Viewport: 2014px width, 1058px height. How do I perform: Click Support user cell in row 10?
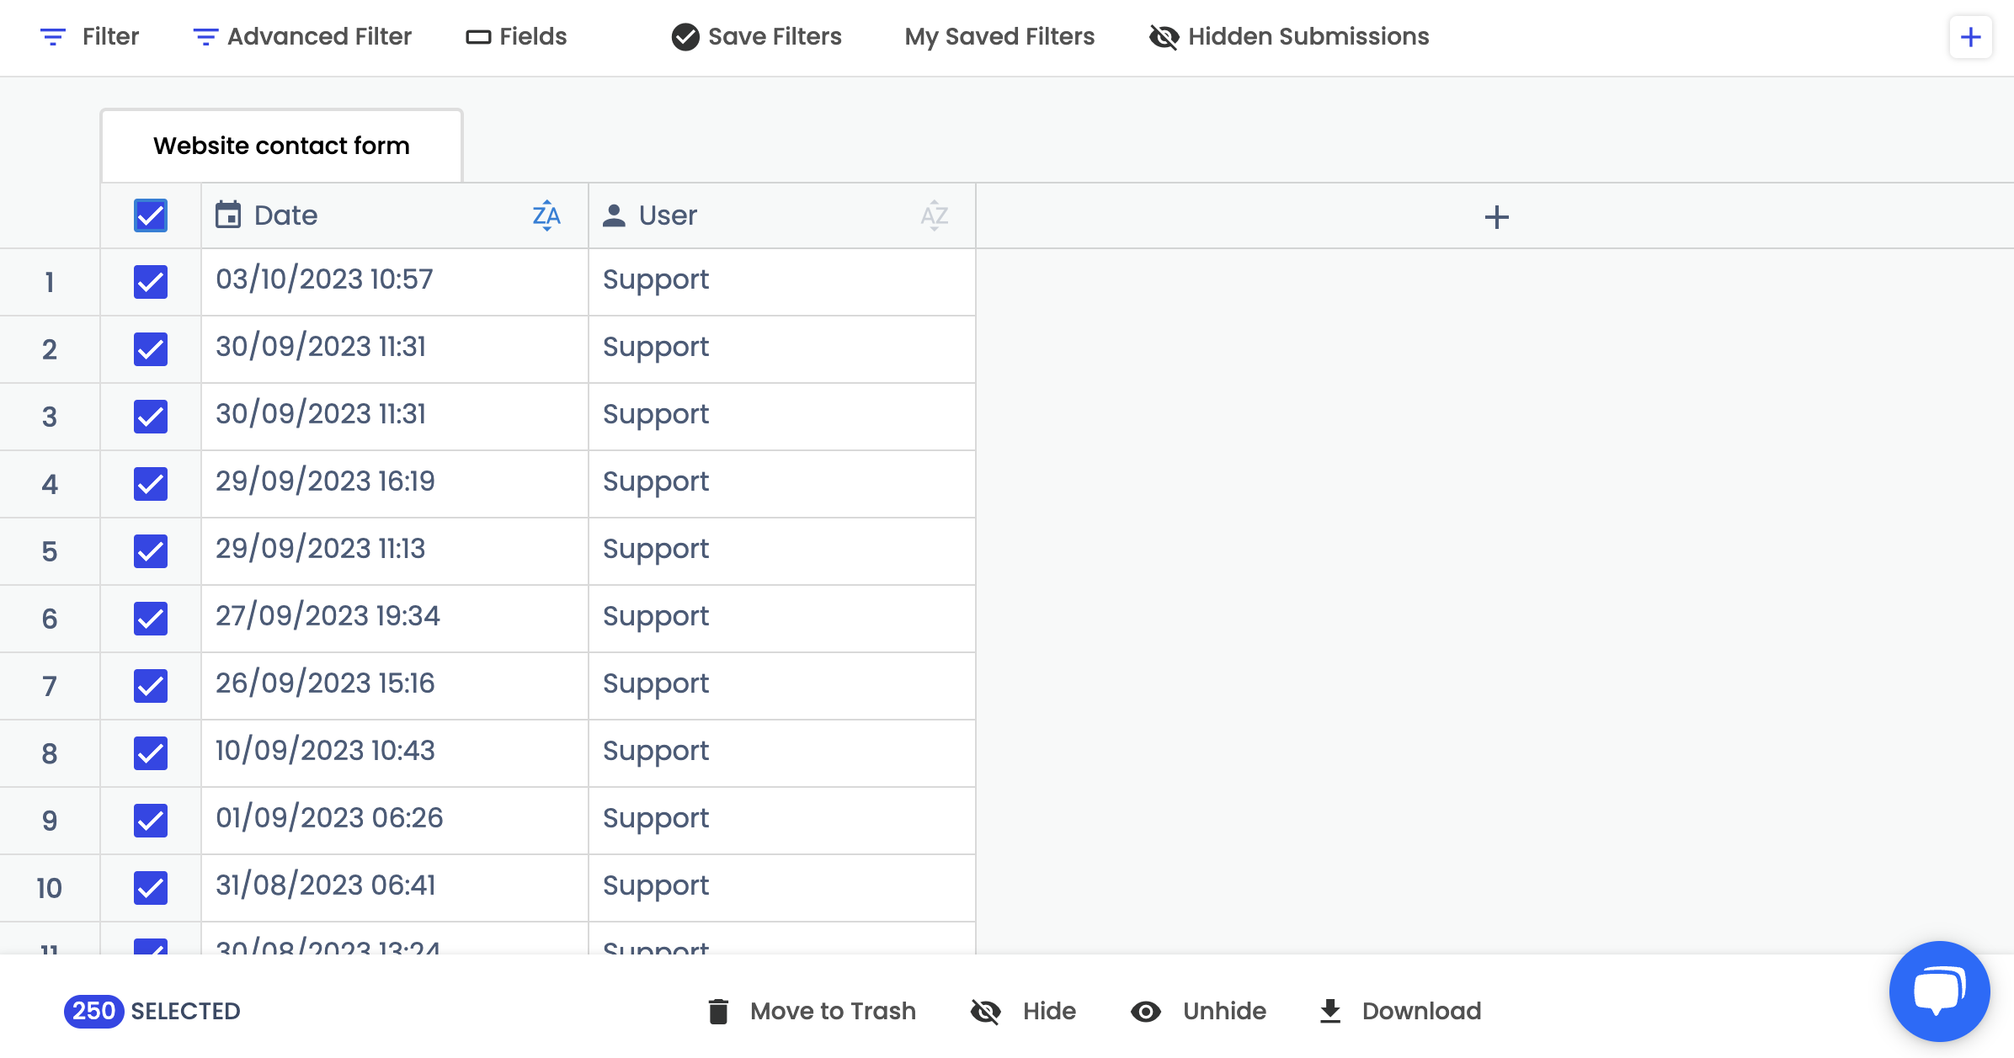[782, 888]
